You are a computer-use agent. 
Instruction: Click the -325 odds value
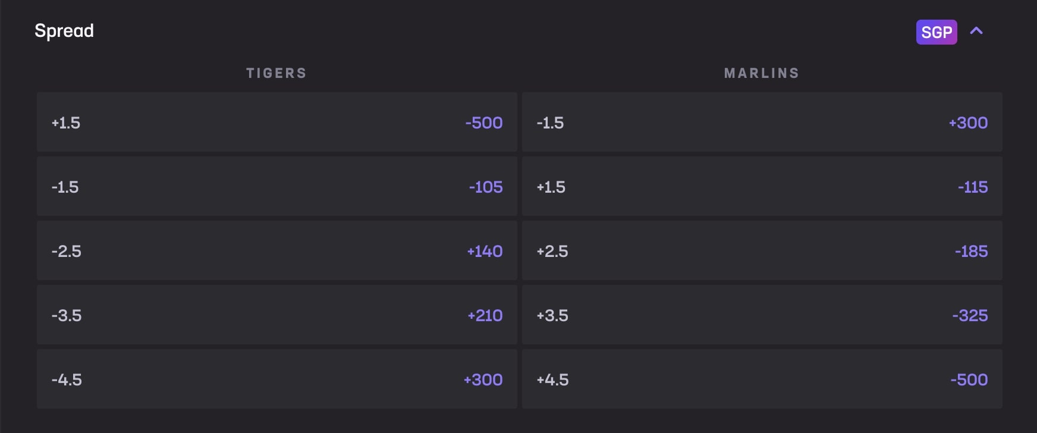click(x=970, y=316)
